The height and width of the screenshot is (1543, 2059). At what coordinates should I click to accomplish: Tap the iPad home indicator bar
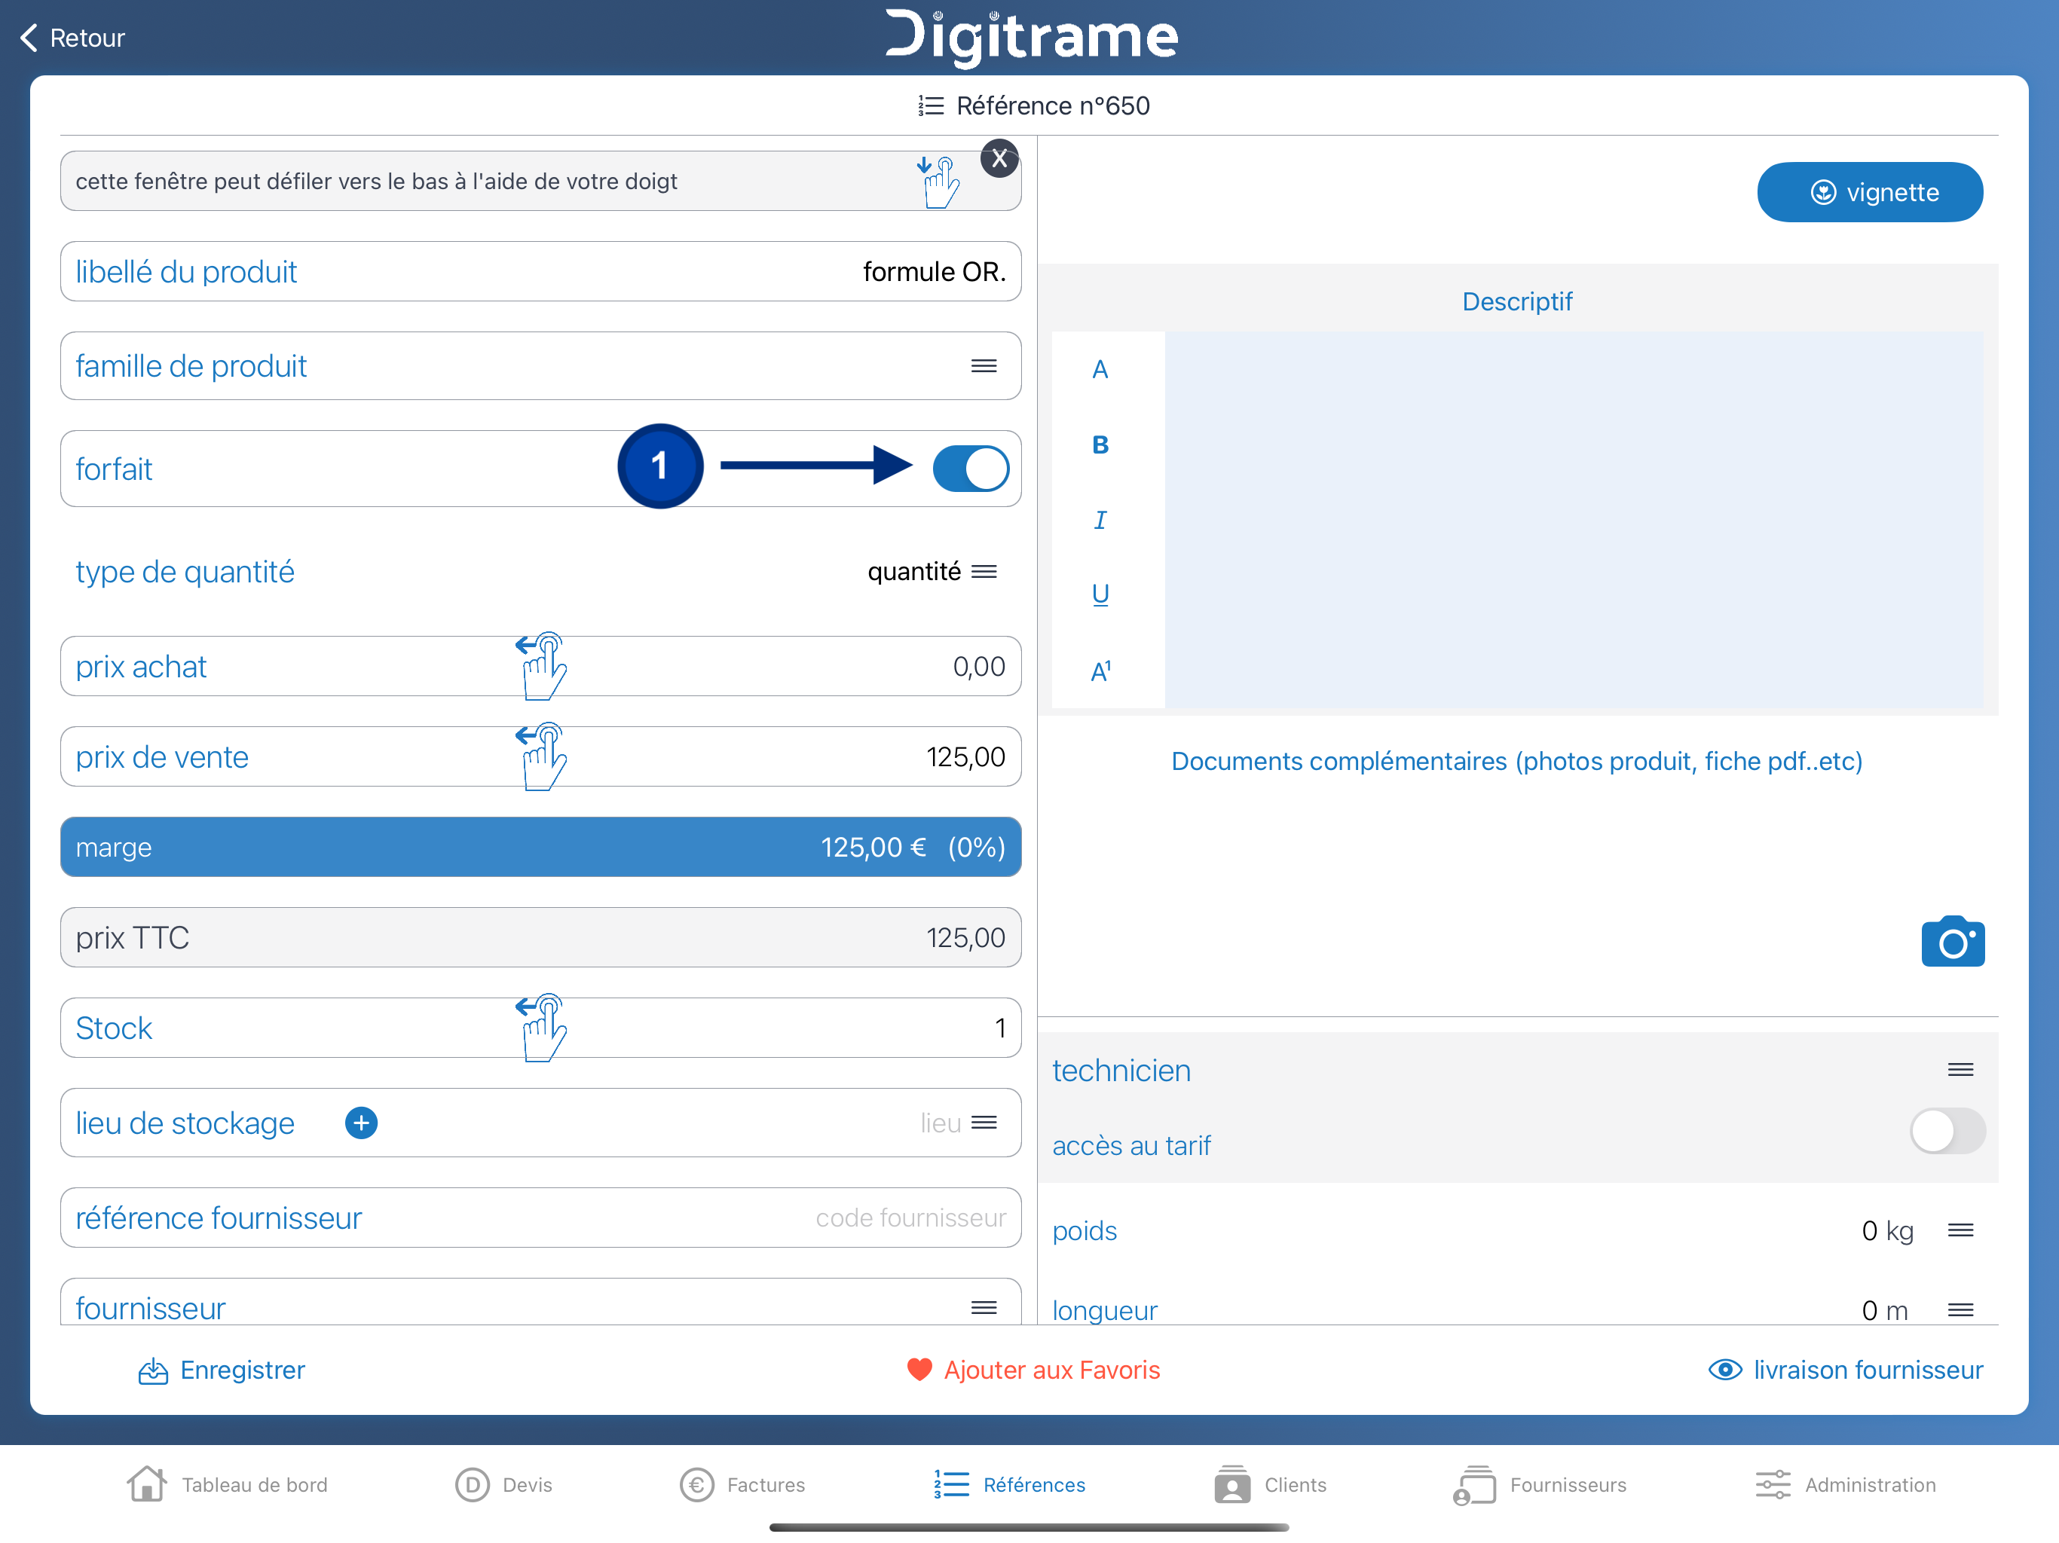(x=1029, y=1527)
